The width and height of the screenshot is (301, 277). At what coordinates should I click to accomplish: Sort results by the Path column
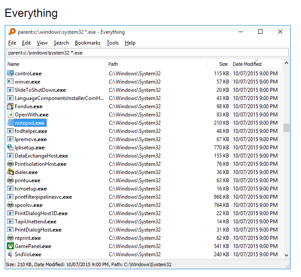156,64
